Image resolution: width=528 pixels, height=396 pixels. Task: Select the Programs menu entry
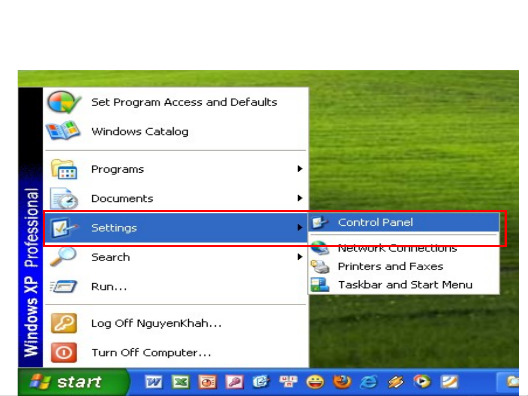(x=176, y=169)
